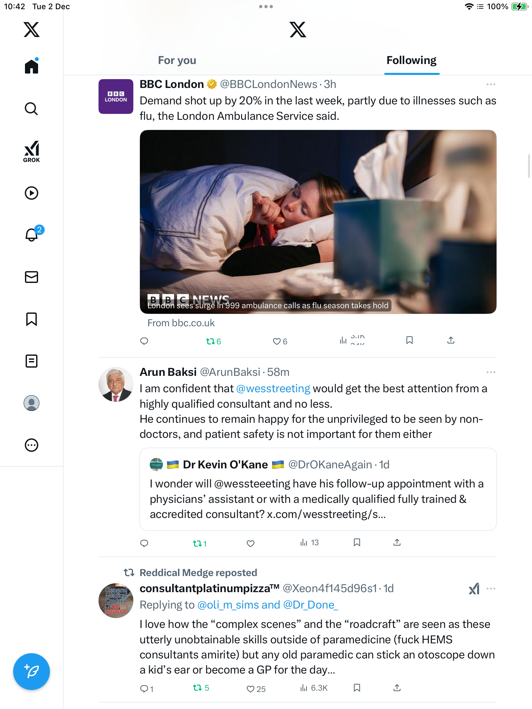Open the @wesstreeting mention link
This screenshot has height=709, width=532.
pos(273,389)
